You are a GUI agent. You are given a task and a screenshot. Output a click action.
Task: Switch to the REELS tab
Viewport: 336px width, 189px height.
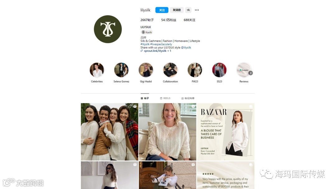pos(165,98)
